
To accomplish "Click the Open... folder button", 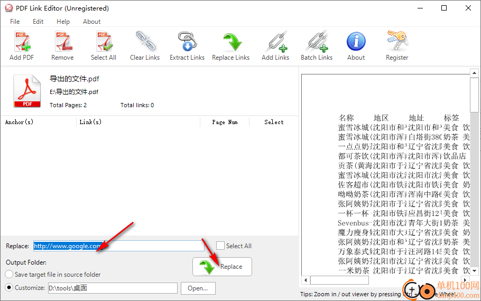I will 198,288.
